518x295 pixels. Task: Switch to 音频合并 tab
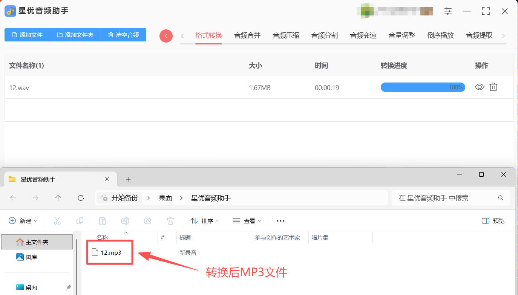[x=247, y=36]
